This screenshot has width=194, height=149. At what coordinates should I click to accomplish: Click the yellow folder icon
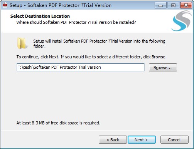coord(22,43)
